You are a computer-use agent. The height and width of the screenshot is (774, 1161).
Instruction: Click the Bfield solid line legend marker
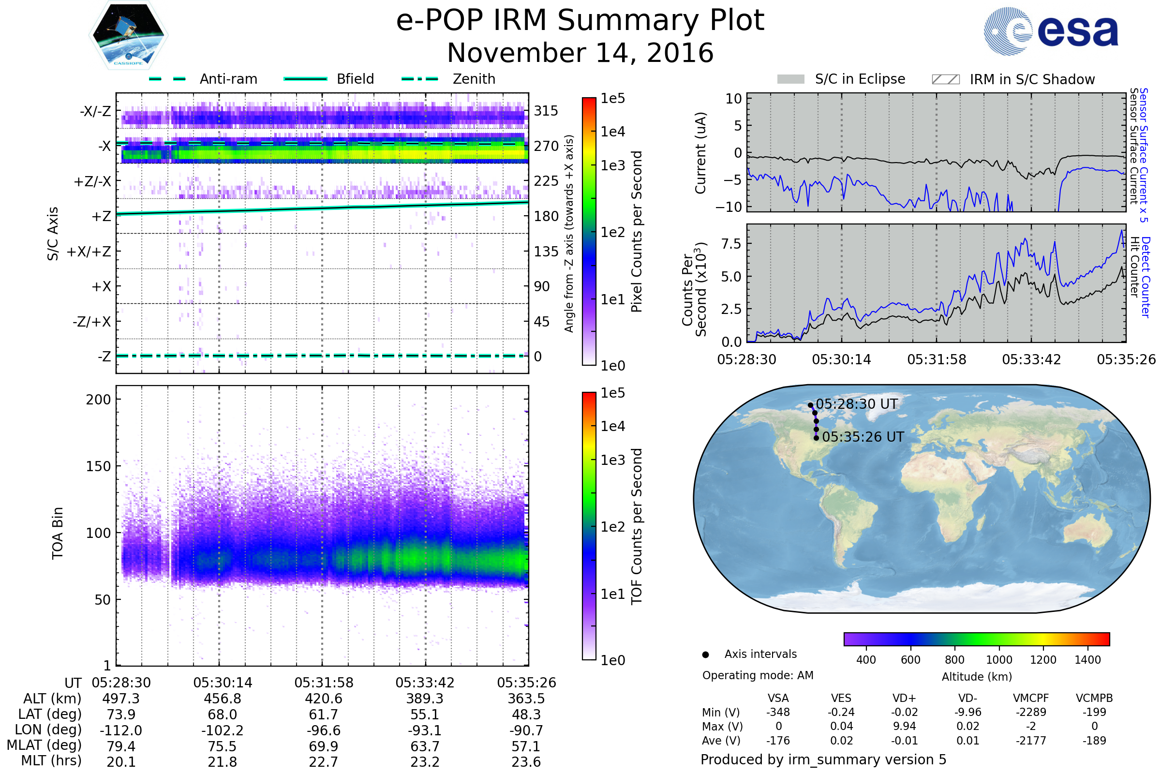(305, 79)
